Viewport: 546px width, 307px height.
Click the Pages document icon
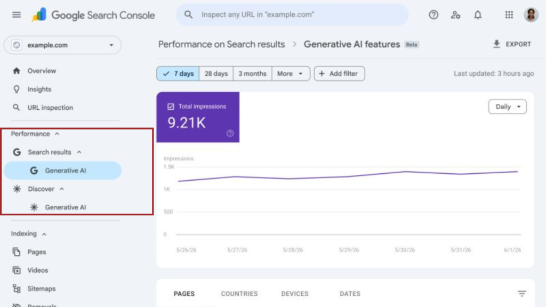(x=17, y=252)
